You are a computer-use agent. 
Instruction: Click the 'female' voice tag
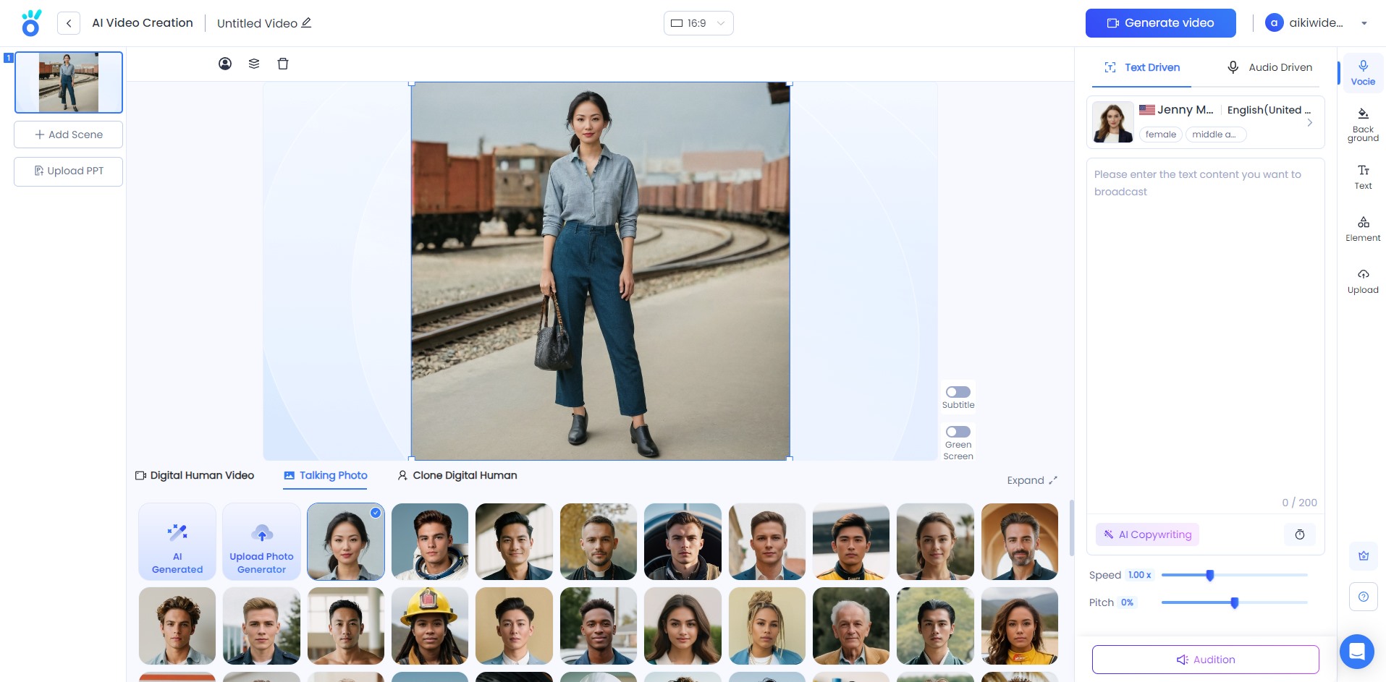coord(1161,135)
